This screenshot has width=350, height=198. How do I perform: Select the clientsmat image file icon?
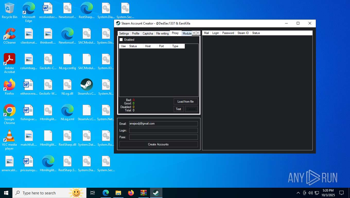tap(29, 36)
